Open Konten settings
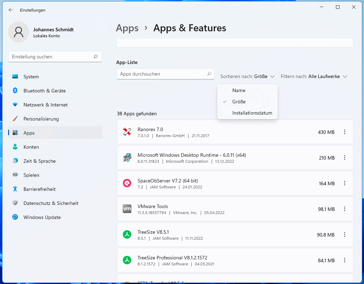This screenshot has height=284, width=364. pyautogui.click(x=55, y=147)
